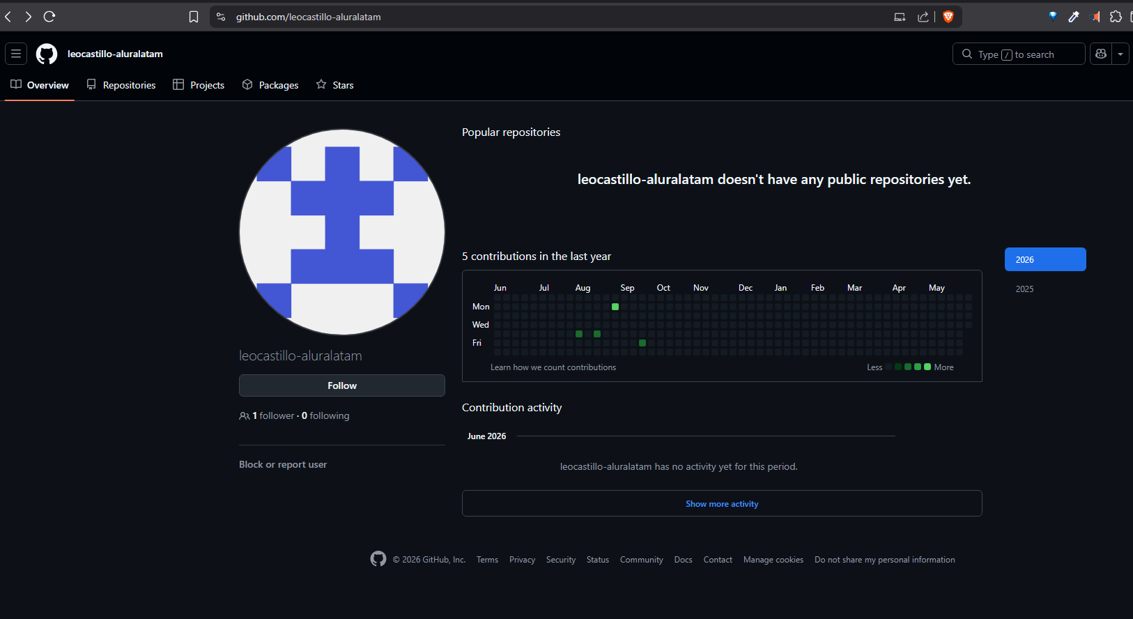Select the 2026 contributions year
Viewport: 1133px width, 619px height.
tap(1045, 259)
